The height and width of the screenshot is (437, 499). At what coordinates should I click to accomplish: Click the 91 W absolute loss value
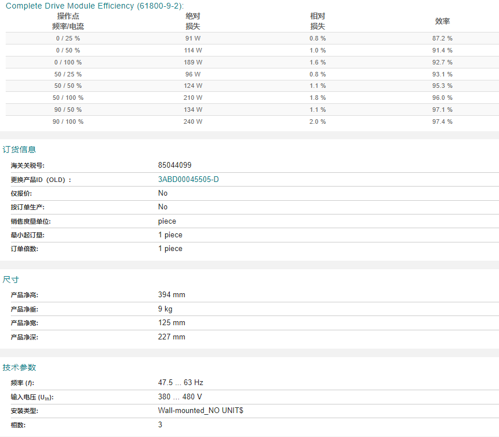pos(193,38)
